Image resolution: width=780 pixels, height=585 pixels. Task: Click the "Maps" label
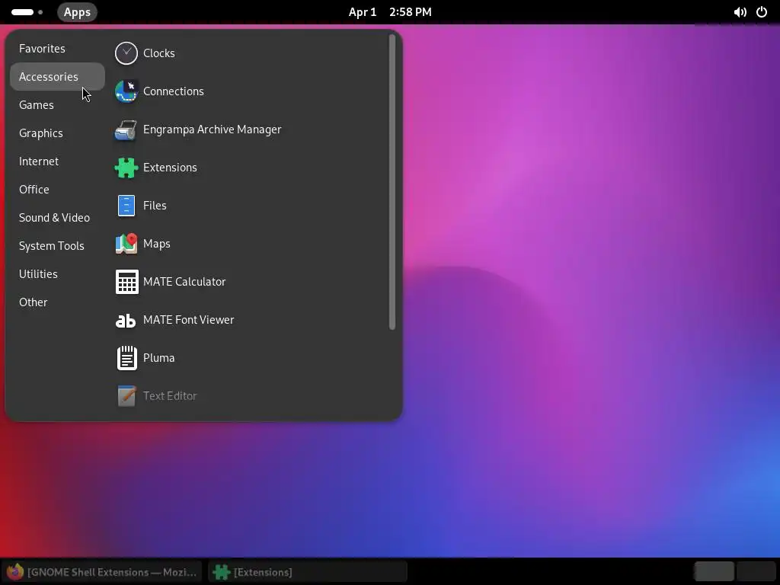(x=157, y=244)
